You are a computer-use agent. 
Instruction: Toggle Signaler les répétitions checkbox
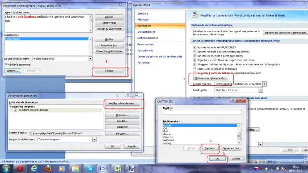tap(194, 60)
